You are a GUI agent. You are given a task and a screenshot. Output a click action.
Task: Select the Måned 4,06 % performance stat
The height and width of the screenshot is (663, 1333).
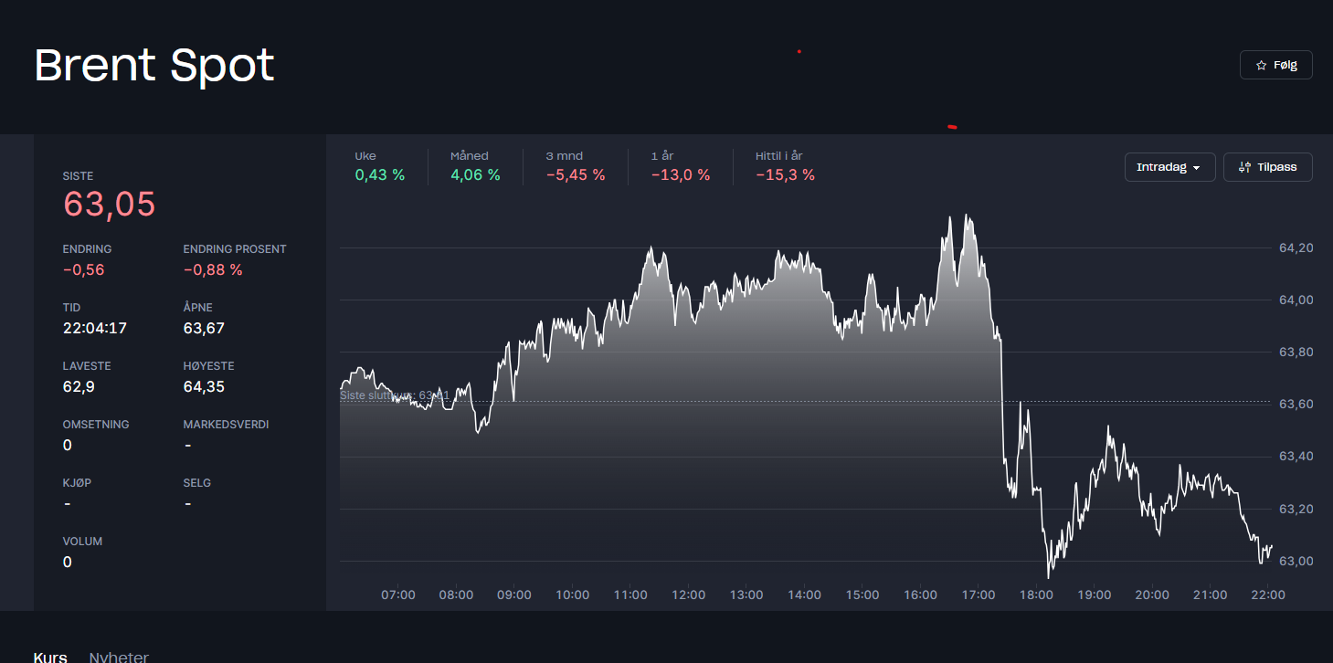(x=475, y=166)
